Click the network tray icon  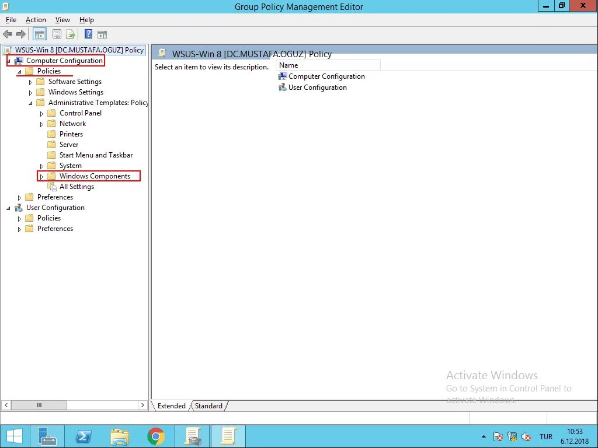[x=512, y=436]
